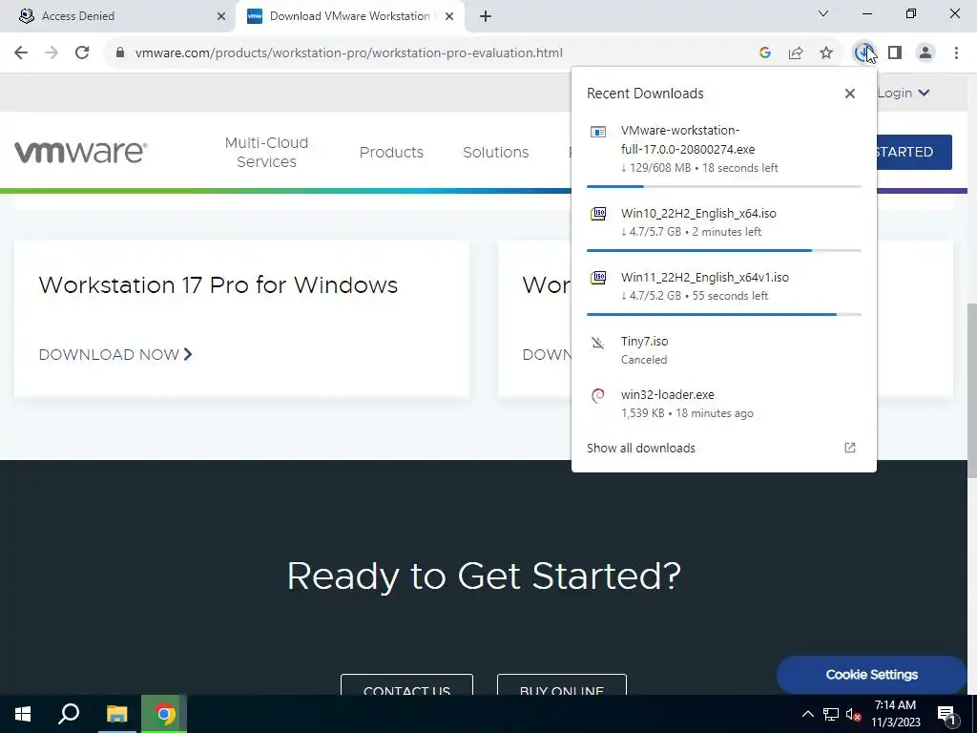977x733 pixels.
Task: Close the Download VMware Workstation tab
Action: pyautogui.click(x=449, y=16)
